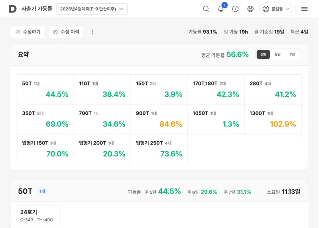The image size is (323, 228).
Task: Click the 월 기준일 19일 stat
Action: click(x=269, y=32)
